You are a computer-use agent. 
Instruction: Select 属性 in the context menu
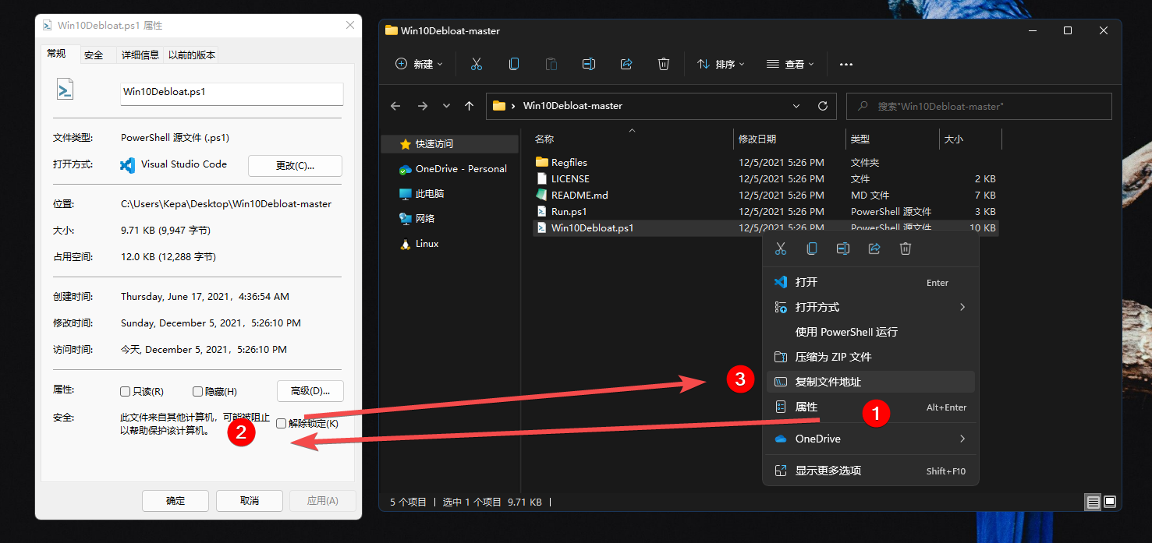pos(806,407)
